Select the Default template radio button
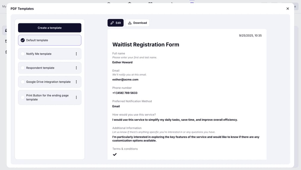 tap(23, 40)
